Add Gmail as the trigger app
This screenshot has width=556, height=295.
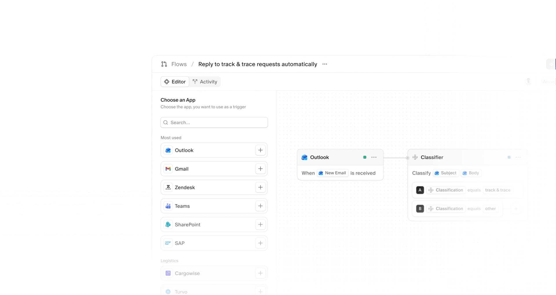(260, 169)
